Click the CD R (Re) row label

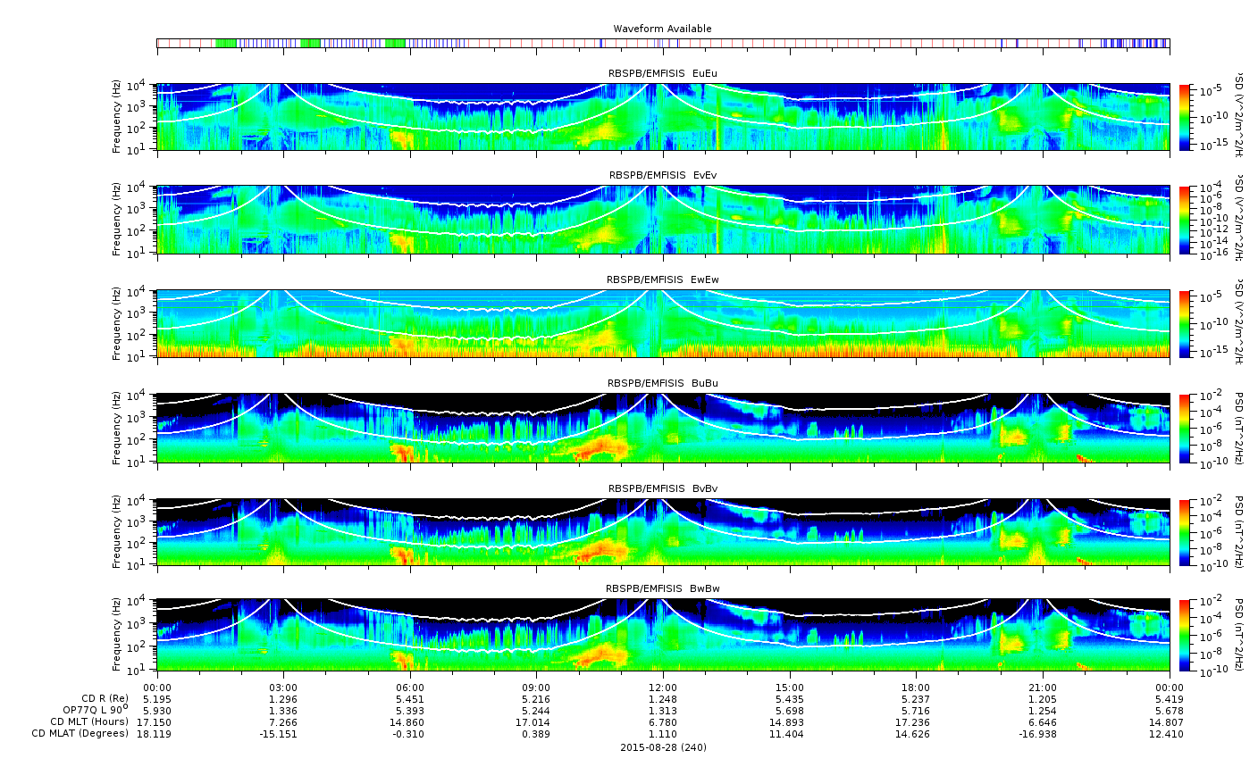[x=105, y=698]
